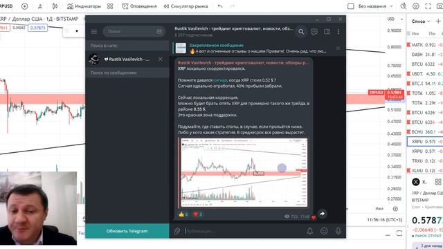
Task: Open channel comments icon in Telegram header
Action: (314, 32)
